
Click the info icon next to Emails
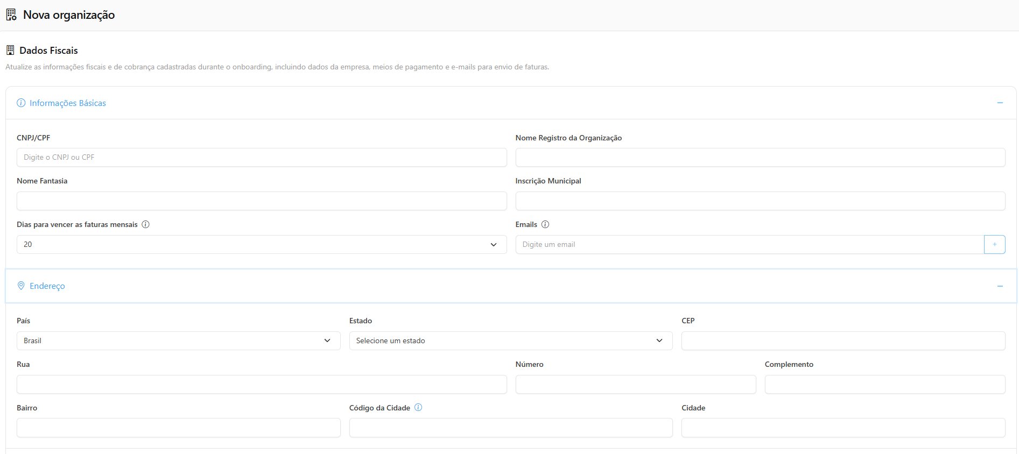545,224
